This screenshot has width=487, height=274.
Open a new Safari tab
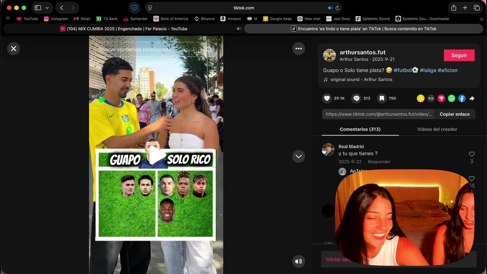(465, 8)
